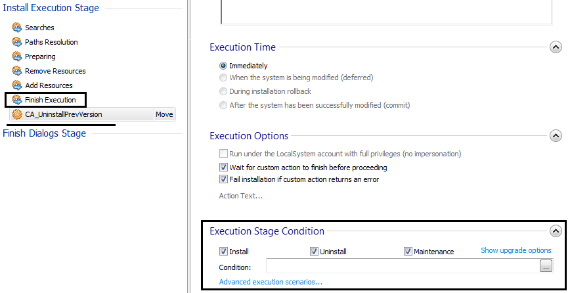The width and height of the screenshot is (570, 293).
Task: Open Advanced execution scenarios link
Action: coord(271,282)
